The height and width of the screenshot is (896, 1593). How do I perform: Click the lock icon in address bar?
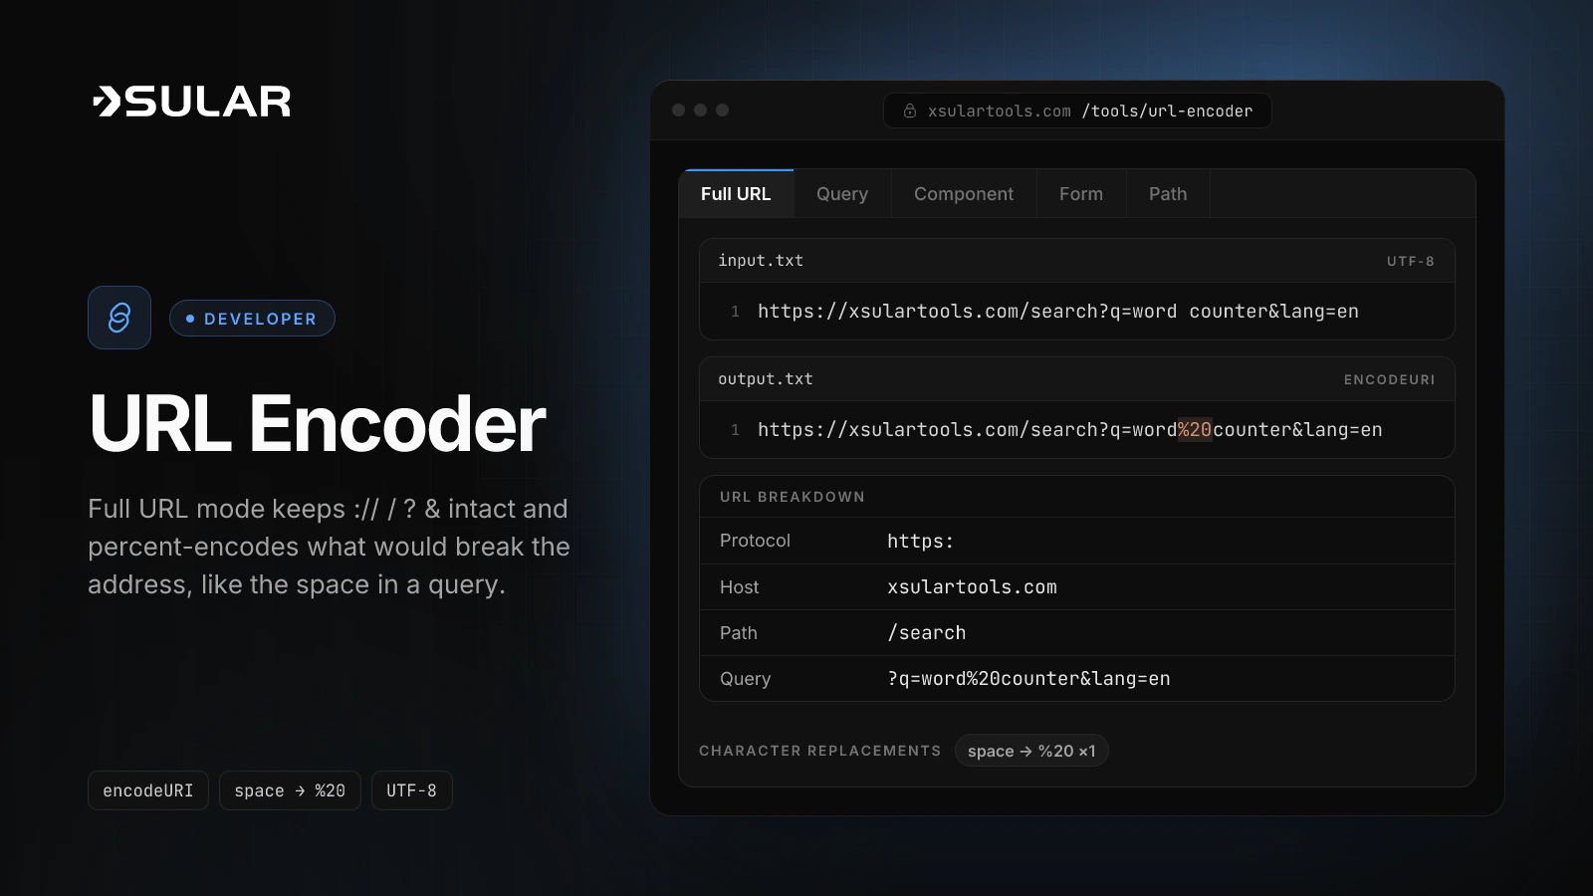pos(909,111)
